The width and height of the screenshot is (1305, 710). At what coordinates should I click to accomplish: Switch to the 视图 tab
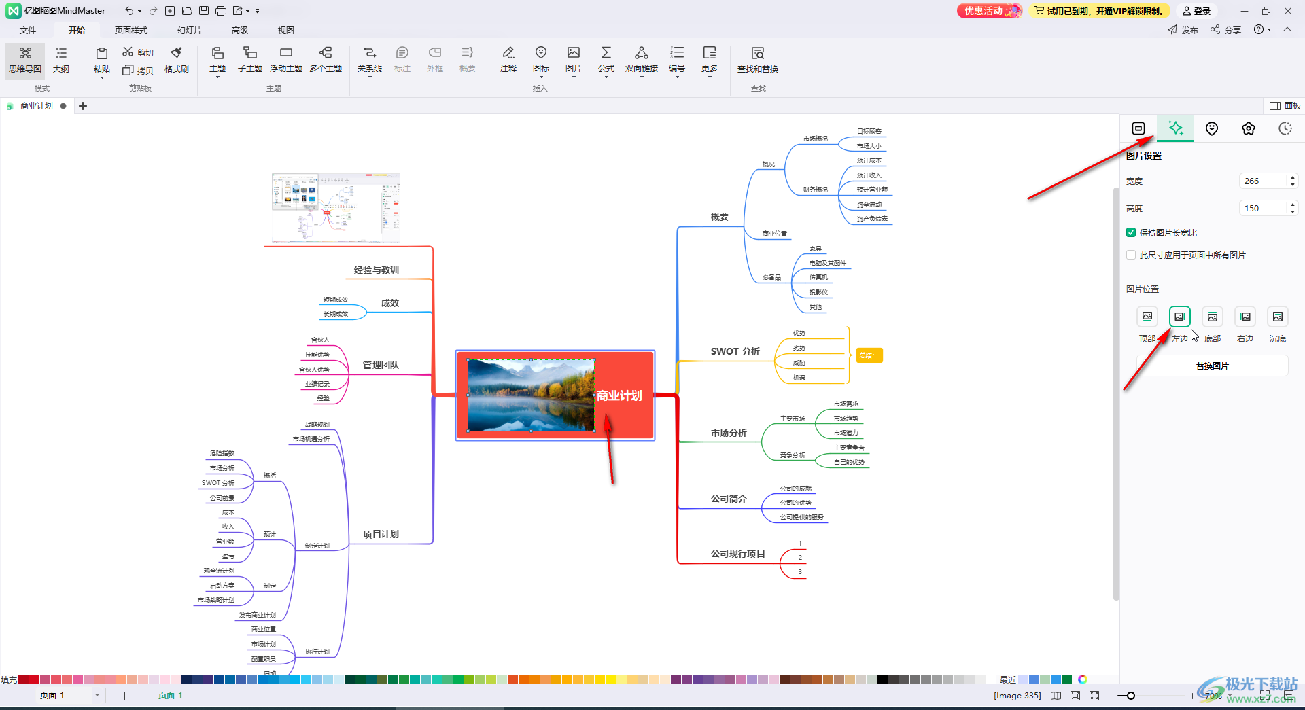pos(286,30)
